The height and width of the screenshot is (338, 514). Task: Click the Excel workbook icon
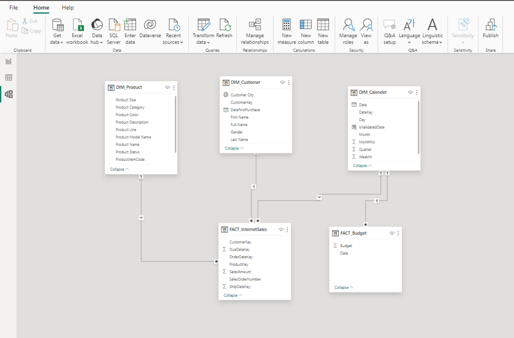pyautogui.click(x=77, y=25)
